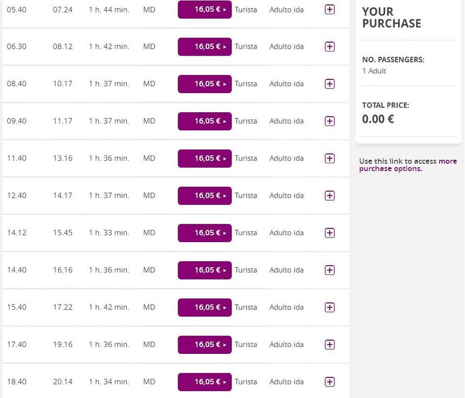
Task: Open plus icon on 08.40 train row
Action: click(x=329, y=84)
